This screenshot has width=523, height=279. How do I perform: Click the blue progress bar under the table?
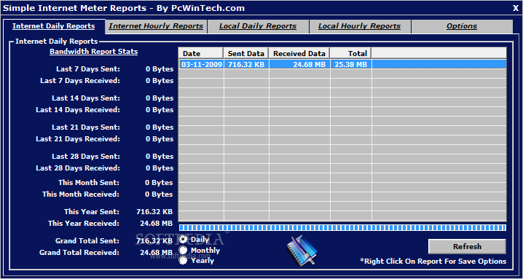click(342, 227)
